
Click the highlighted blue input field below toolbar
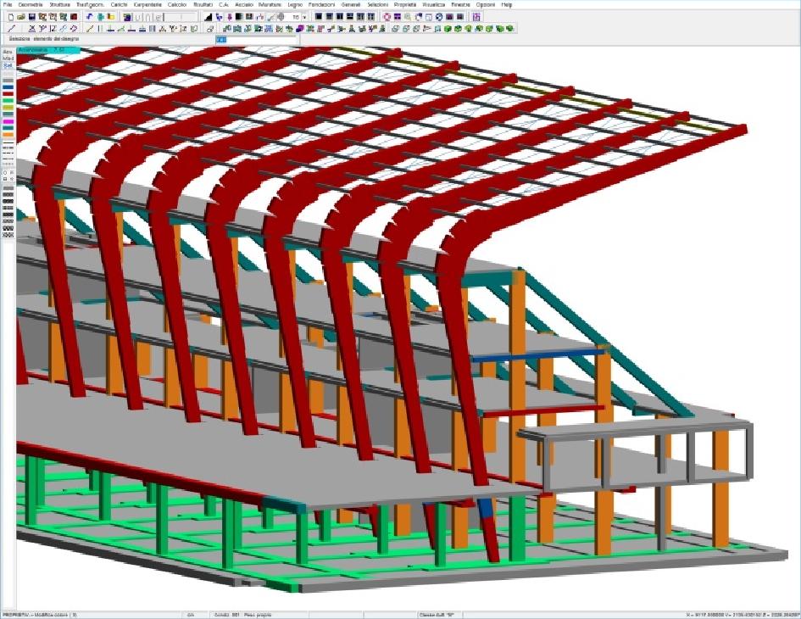click(221, 39)
